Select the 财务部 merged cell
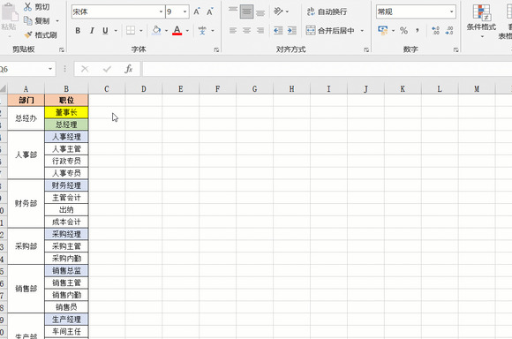The width and height of the screenshot is (512, 339). [26, 203]
